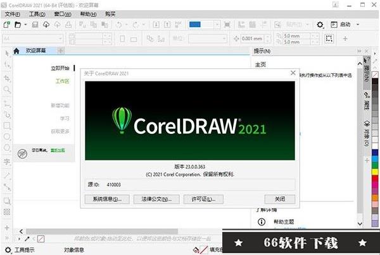The width and height of the screenshot is (380, 255).
Task: Select the Drop Shadow tool in toolbox
Action: [x=7, y=201]
